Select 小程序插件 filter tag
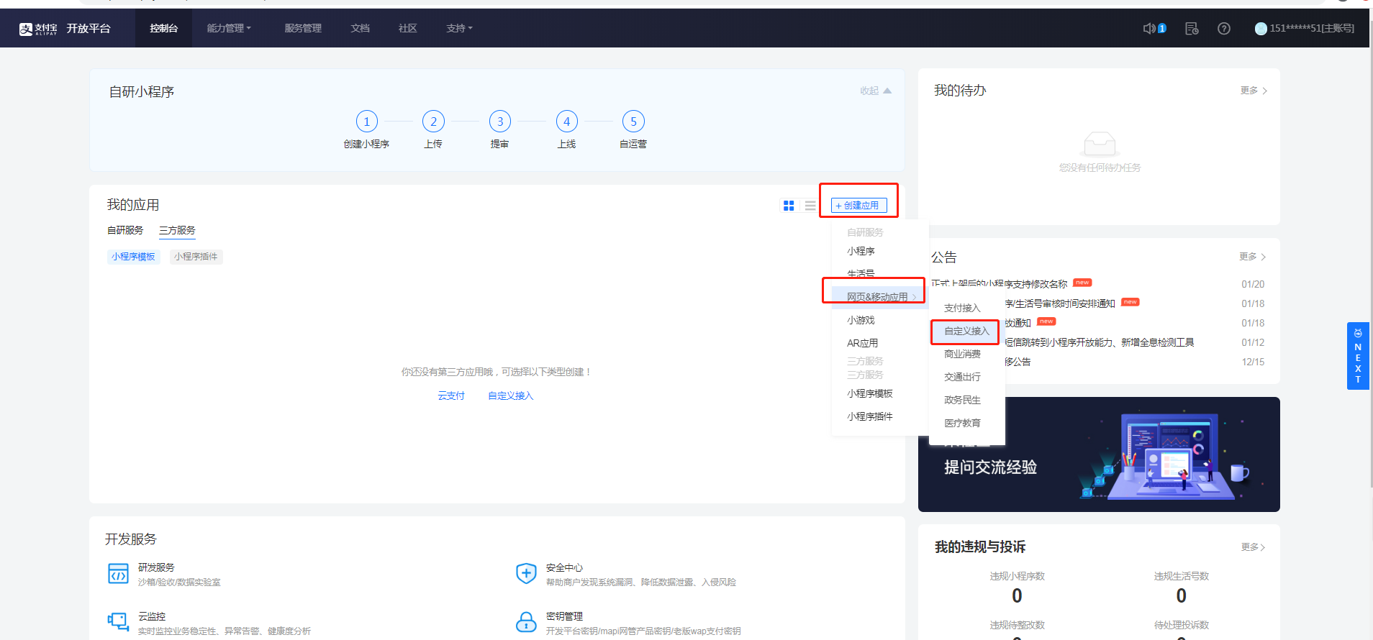The image size is (1373, 640). (x=196, y=257)
